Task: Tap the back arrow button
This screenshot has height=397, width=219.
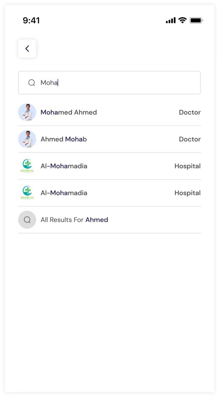Action: point(27,48)
